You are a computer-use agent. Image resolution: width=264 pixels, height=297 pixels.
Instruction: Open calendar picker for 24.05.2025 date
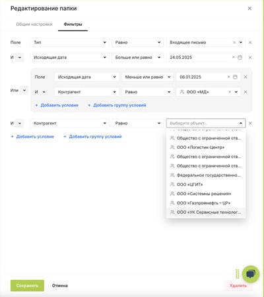240,58
